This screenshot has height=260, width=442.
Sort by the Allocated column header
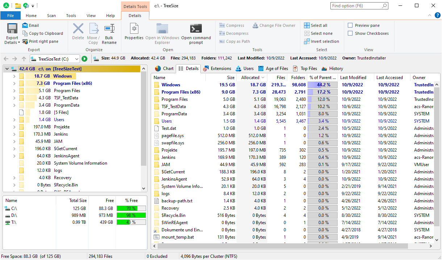(252, 78)
